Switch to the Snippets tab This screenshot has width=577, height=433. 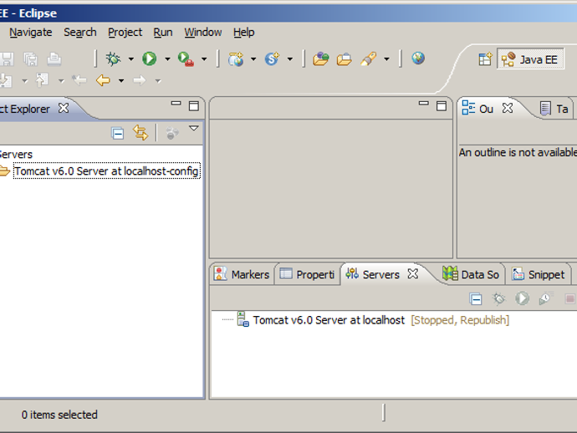click(538, 274)
